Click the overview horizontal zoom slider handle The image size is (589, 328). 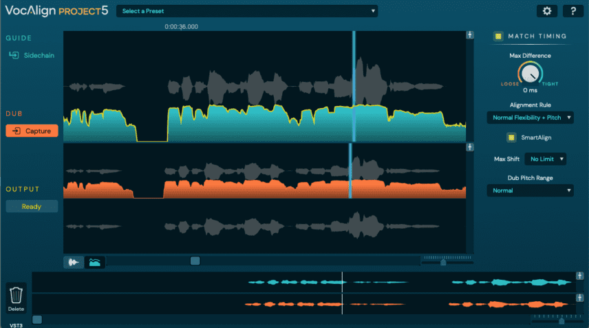(561, 321)
